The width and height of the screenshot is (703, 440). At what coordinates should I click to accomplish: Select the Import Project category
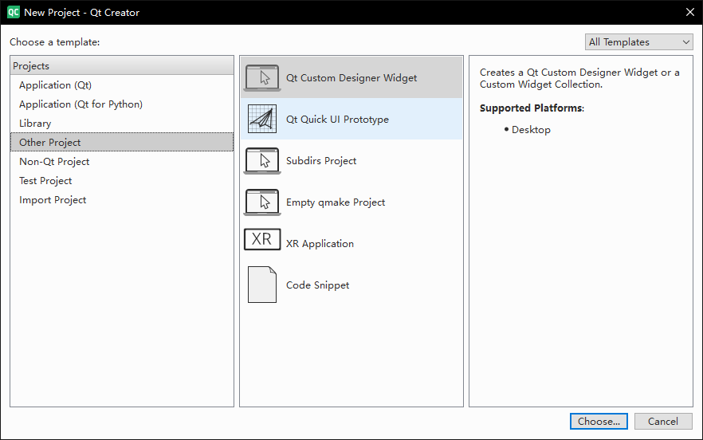tap(122, 200)
